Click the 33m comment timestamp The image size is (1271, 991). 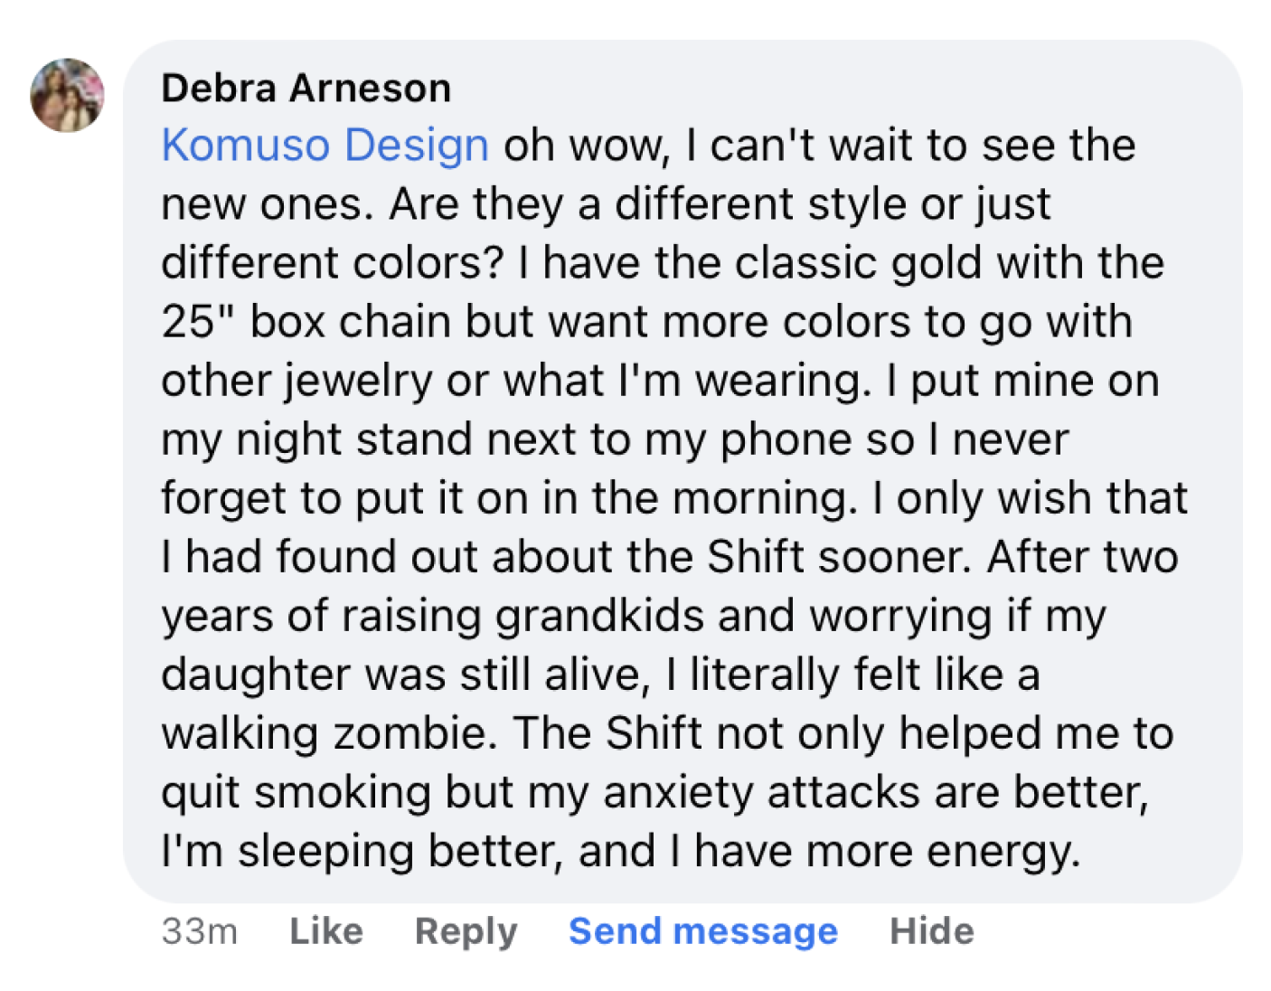199,930
